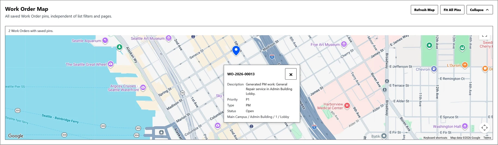Click the green playground marker near 13th Ave
Screen dimensions: 498x145
(x=462, y=48)
